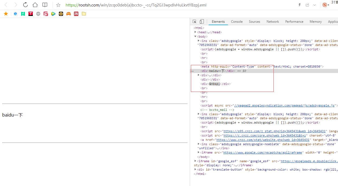Viewport: 338px width, 186px height.
Task: Open the Memory tab
Action: (316, 22)
